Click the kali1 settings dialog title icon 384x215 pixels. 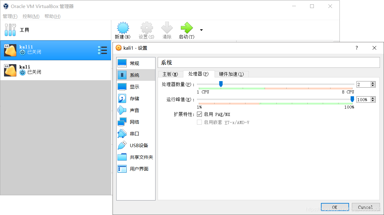118,48
